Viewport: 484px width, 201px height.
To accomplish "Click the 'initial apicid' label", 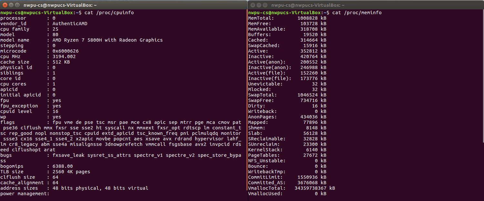I will pos(21,95).
